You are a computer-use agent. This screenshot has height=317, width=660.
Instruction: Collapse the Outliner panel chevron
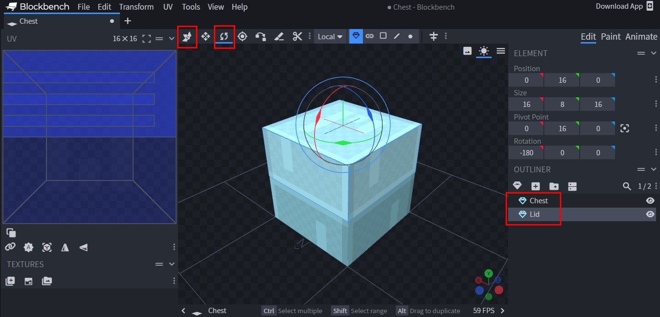(654, 169)
